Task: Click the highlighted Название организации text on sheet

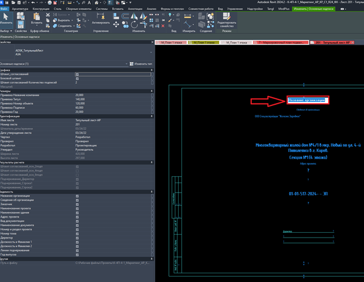Action: (306, 100)
